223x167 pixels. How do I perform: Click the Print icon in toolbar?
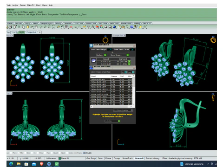pyautogui.click(x=10, y=27)
